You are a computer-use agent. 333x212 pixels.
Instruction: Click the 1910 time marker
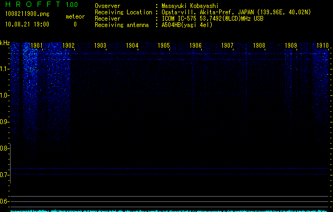coord(322,45)
